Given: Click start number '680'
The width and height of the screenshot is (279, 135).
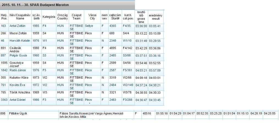Looking at the screenshot, I should pos(112,33).
